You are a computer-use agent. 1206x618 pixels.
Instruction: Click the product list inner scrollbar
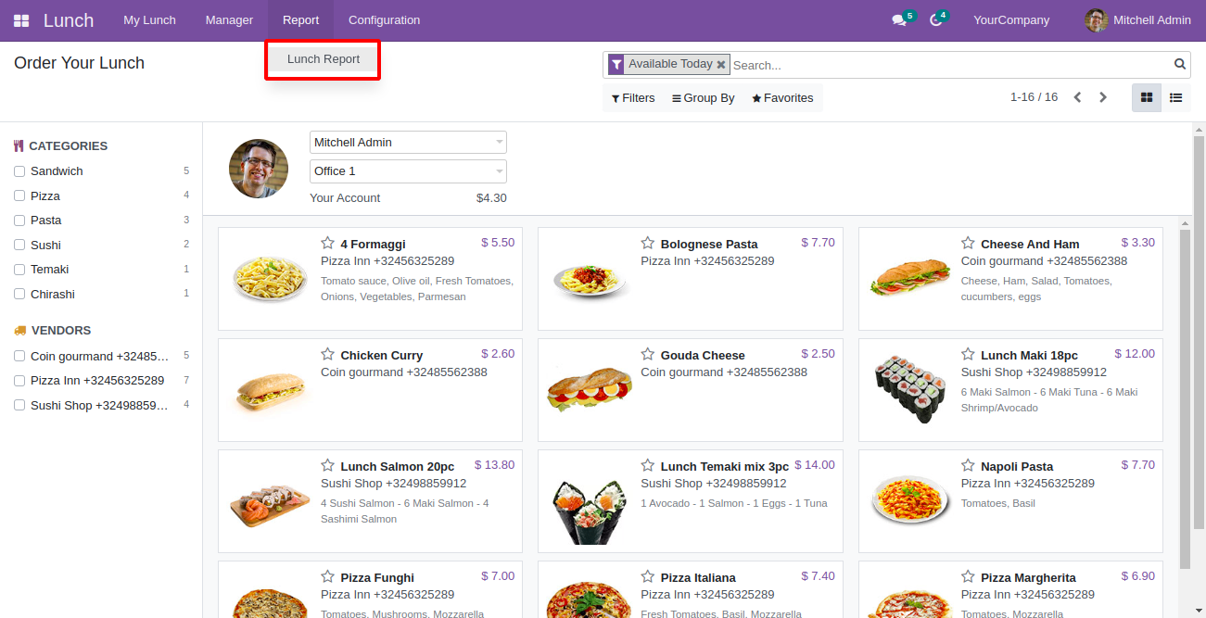pos(1184,400)
